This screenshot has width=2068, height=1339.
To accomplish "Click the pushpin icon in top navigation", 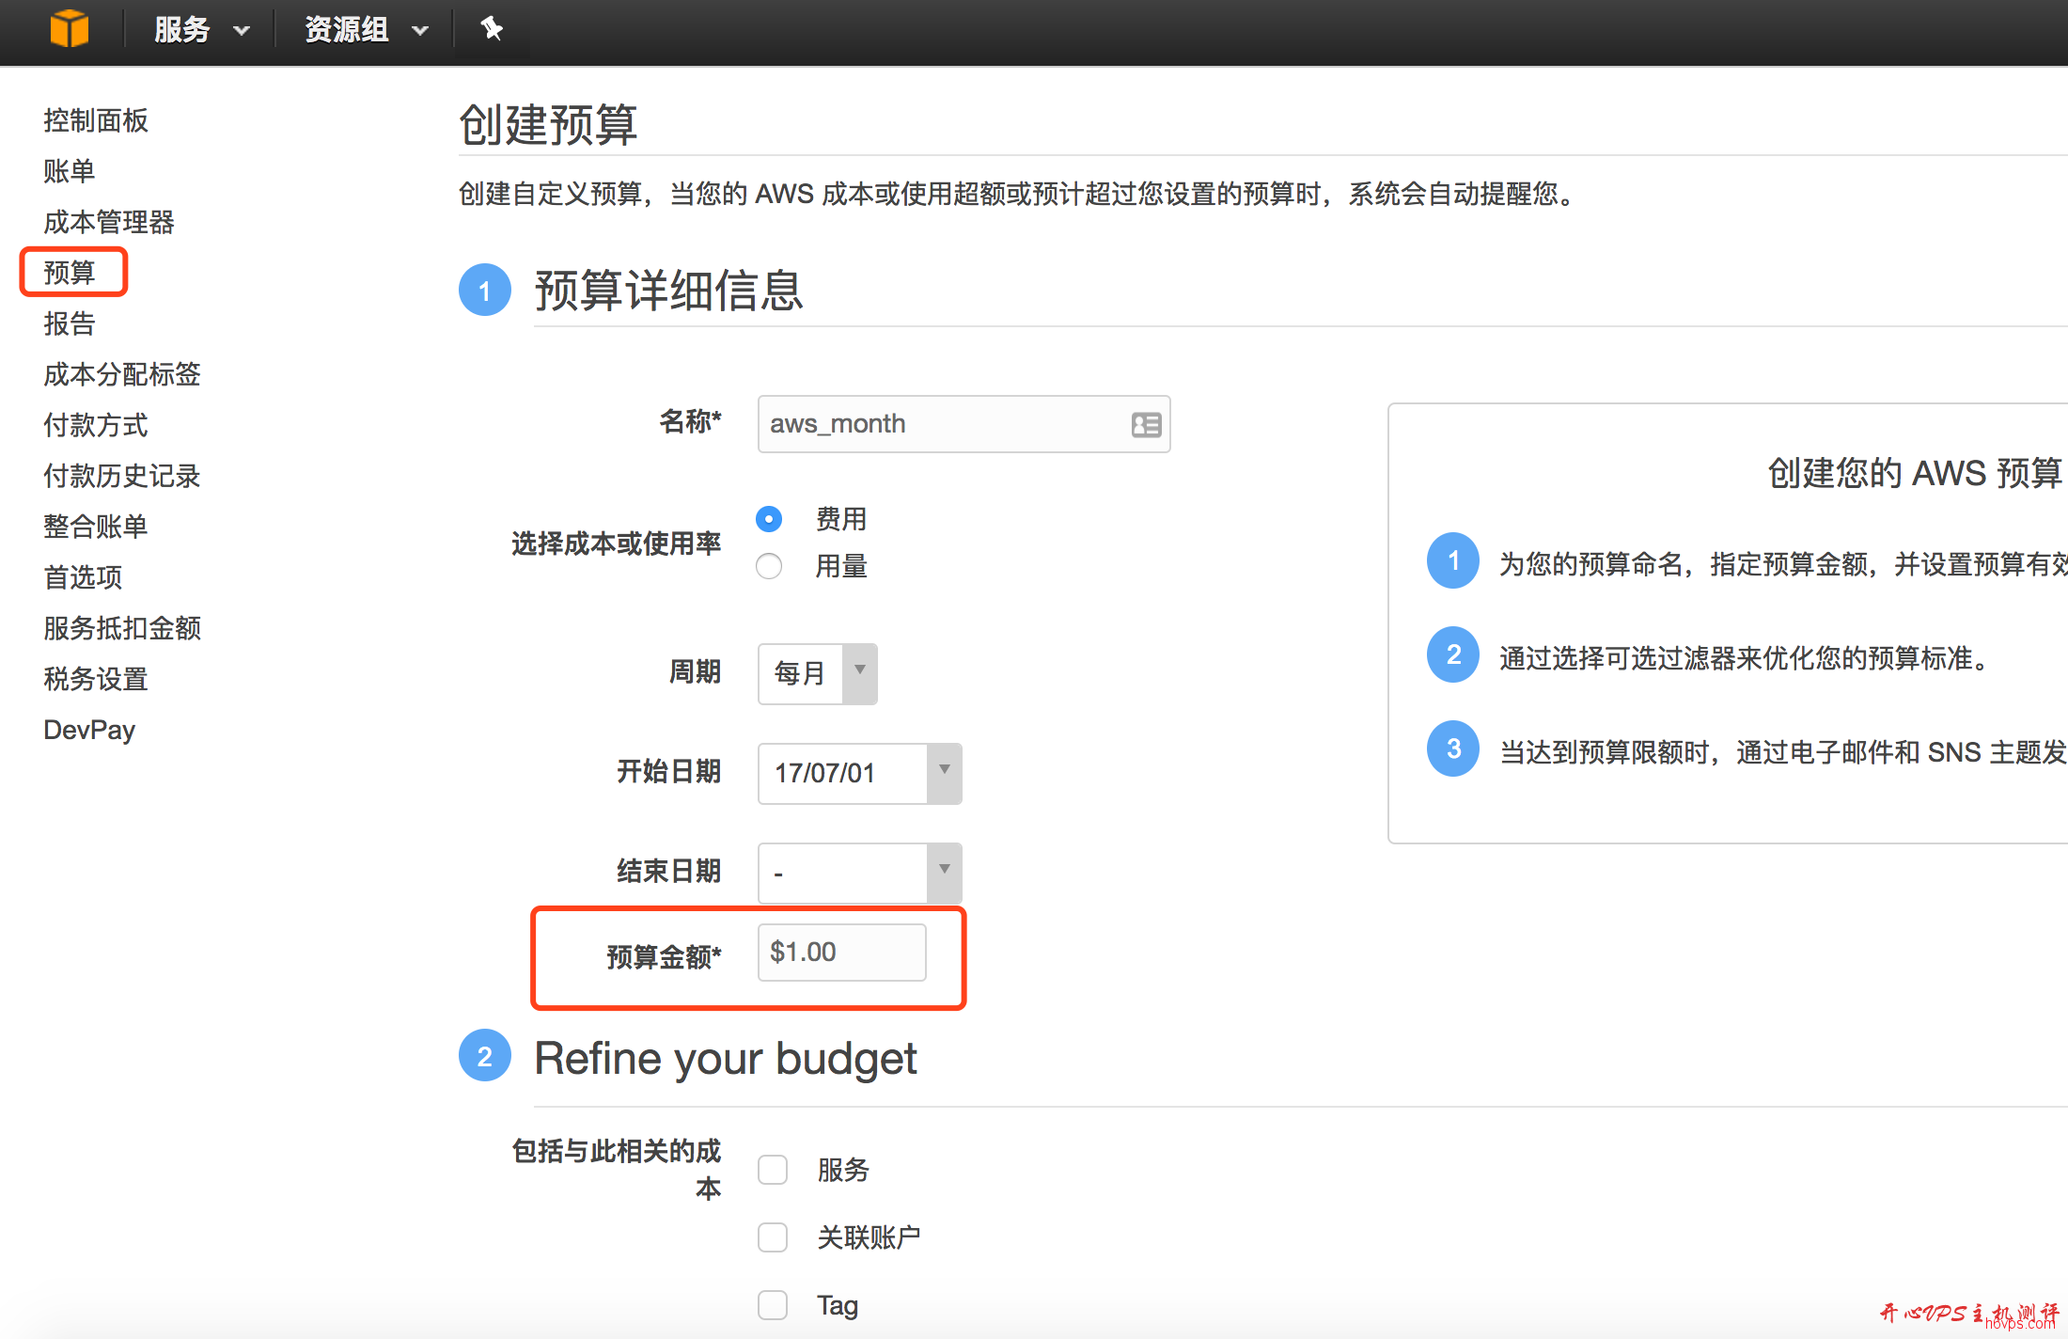I will (x=493, y=29).
